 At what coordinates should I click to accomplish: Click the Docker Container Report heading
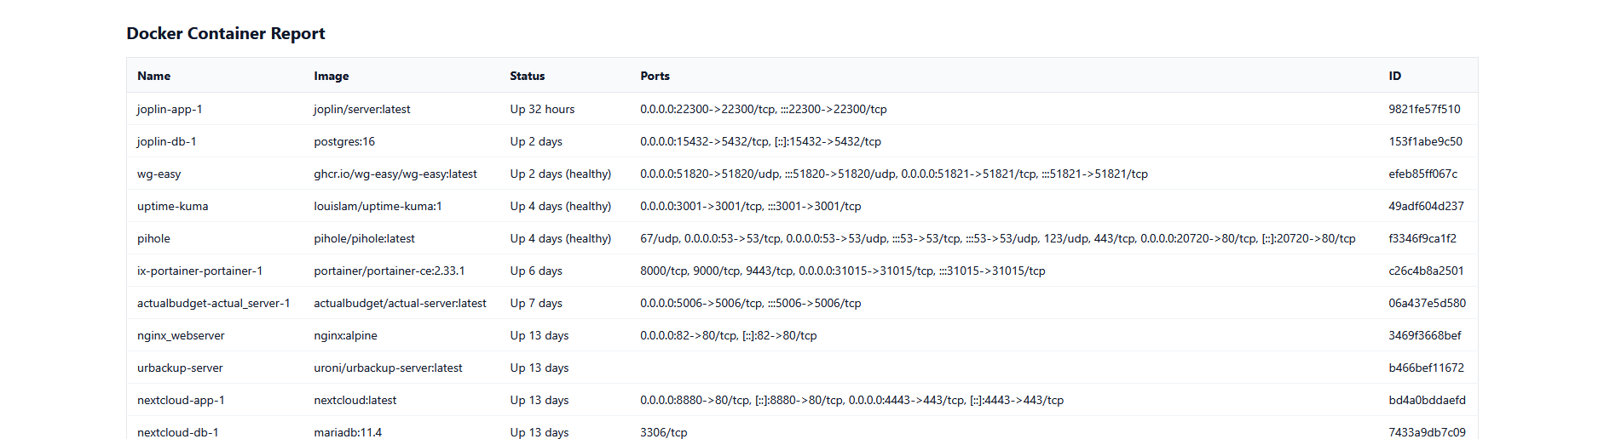coord(226,33)
